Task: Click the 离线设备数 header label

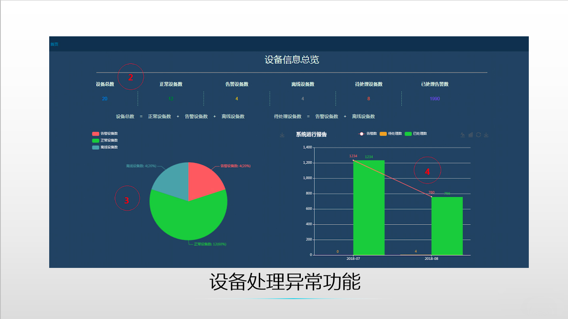Action: point(303,84)
